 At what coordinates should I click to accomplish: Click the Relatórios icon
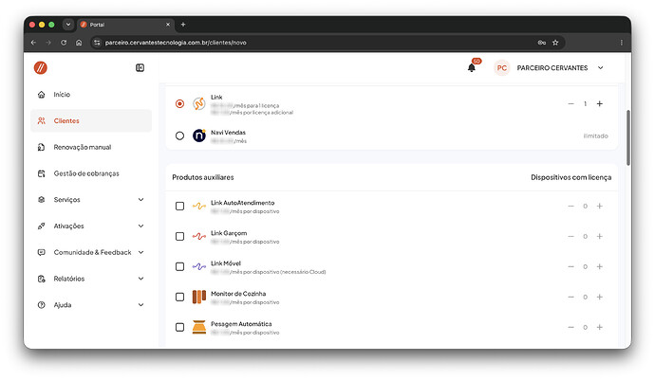[x=42, y=279]
